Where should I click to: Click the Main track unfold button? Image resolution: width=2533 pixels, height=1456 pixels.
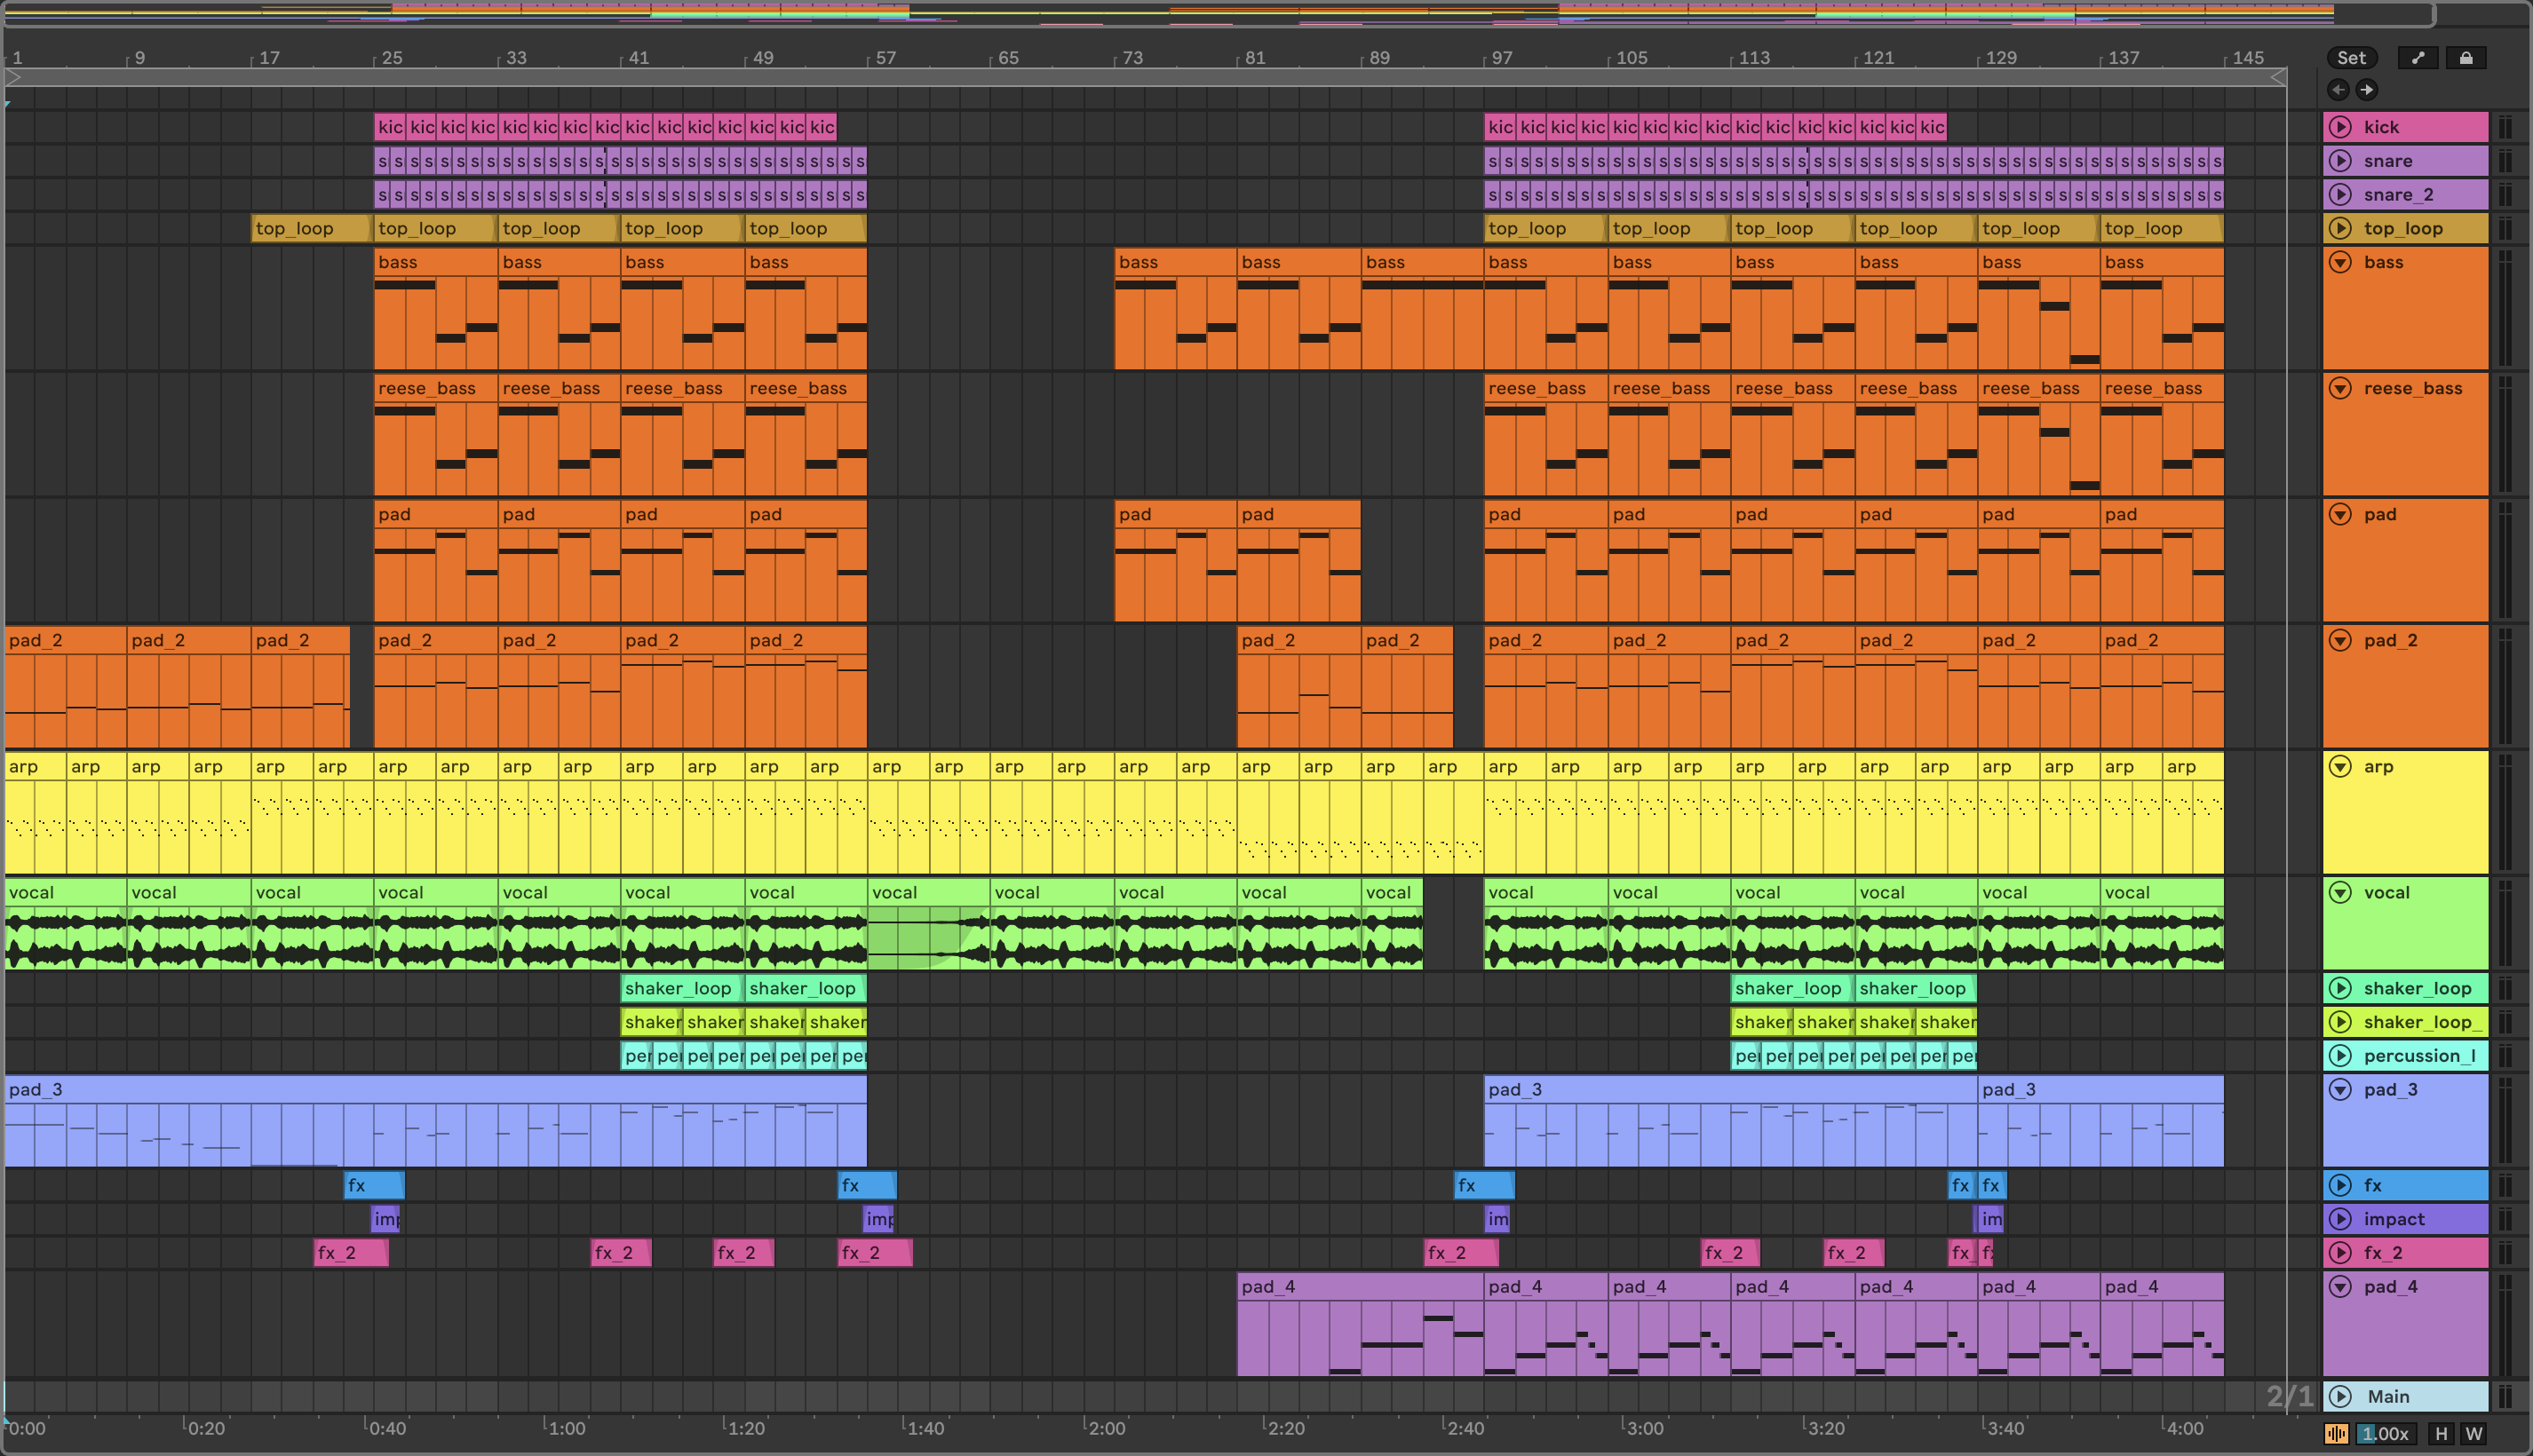pyautogui.click(x=2340, y=1396)
